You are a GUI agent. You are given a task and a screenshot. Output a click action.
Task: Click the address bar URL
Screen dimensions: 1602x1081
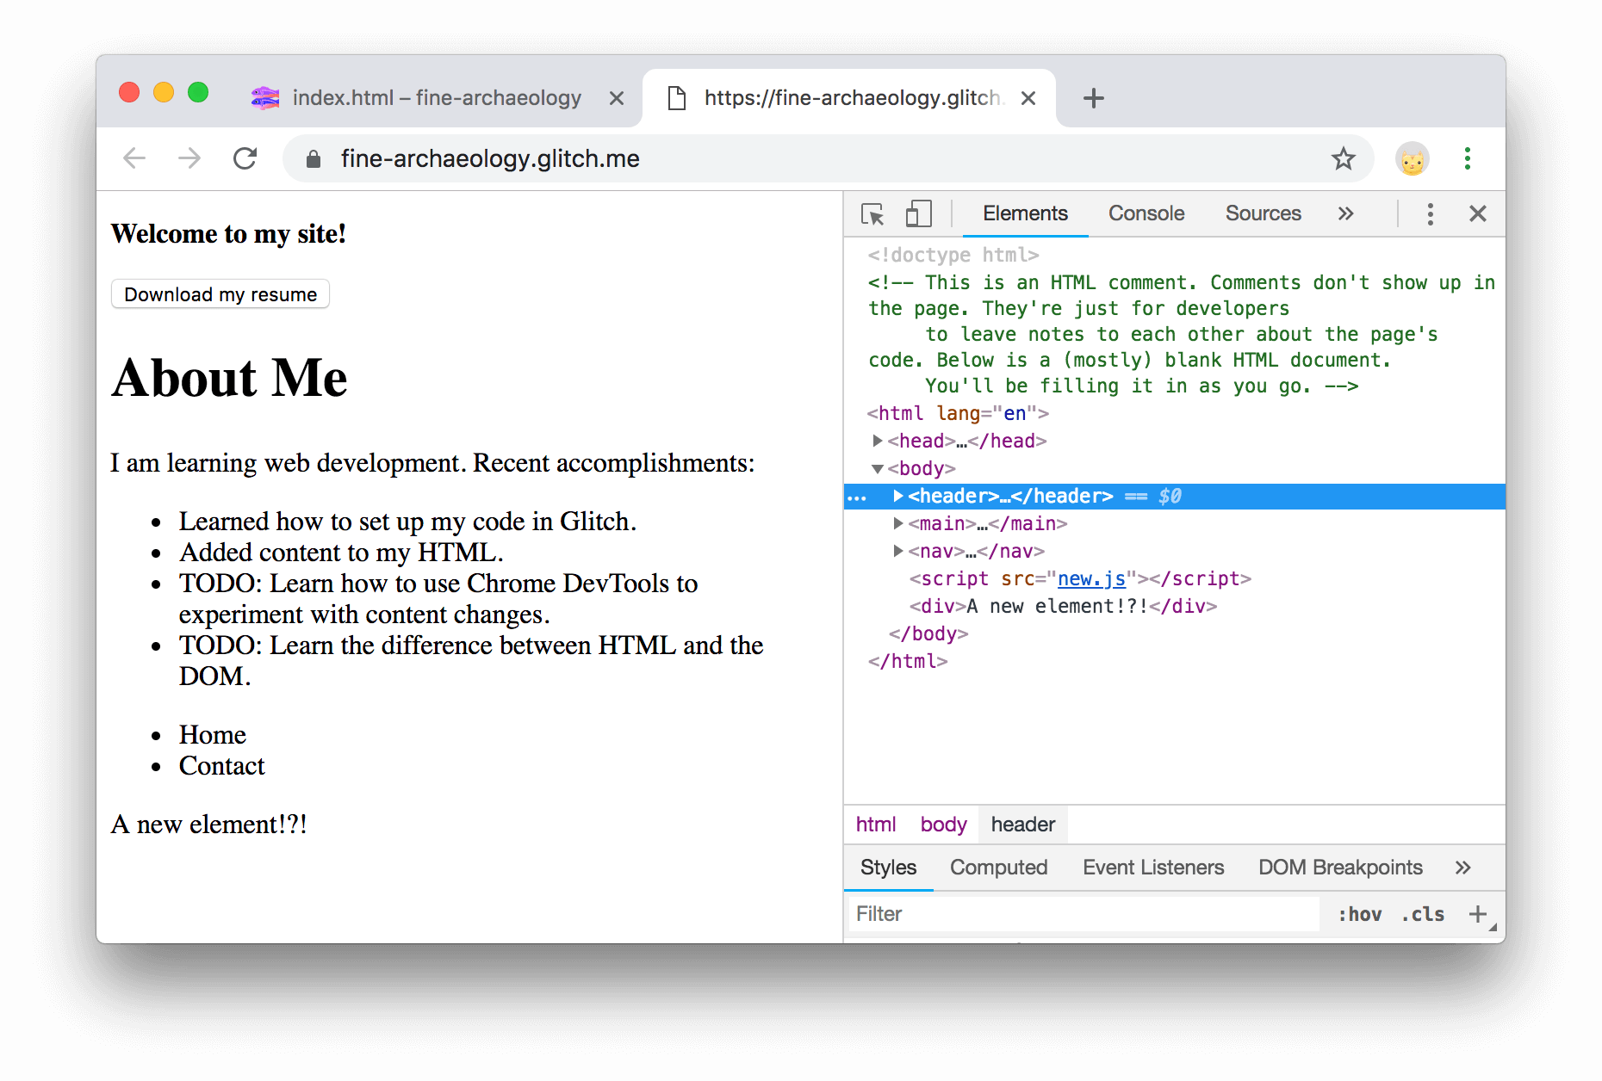point(490,158)
